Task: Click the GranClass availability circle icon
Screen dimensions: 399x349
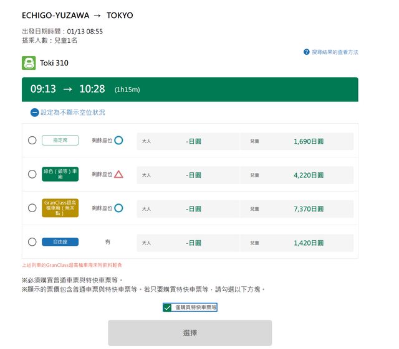Action: (x=118, y=208)
